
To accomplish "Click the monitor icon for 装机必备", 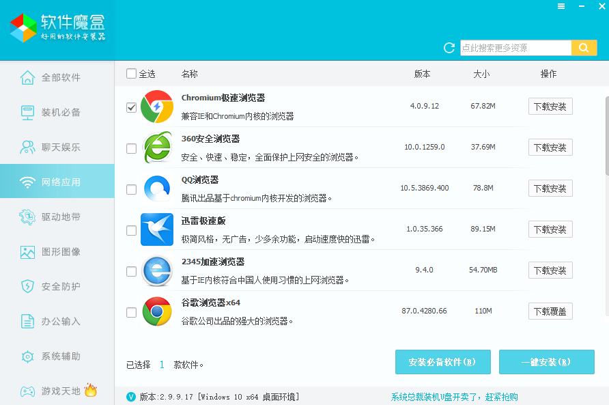I will pos(27,112).
